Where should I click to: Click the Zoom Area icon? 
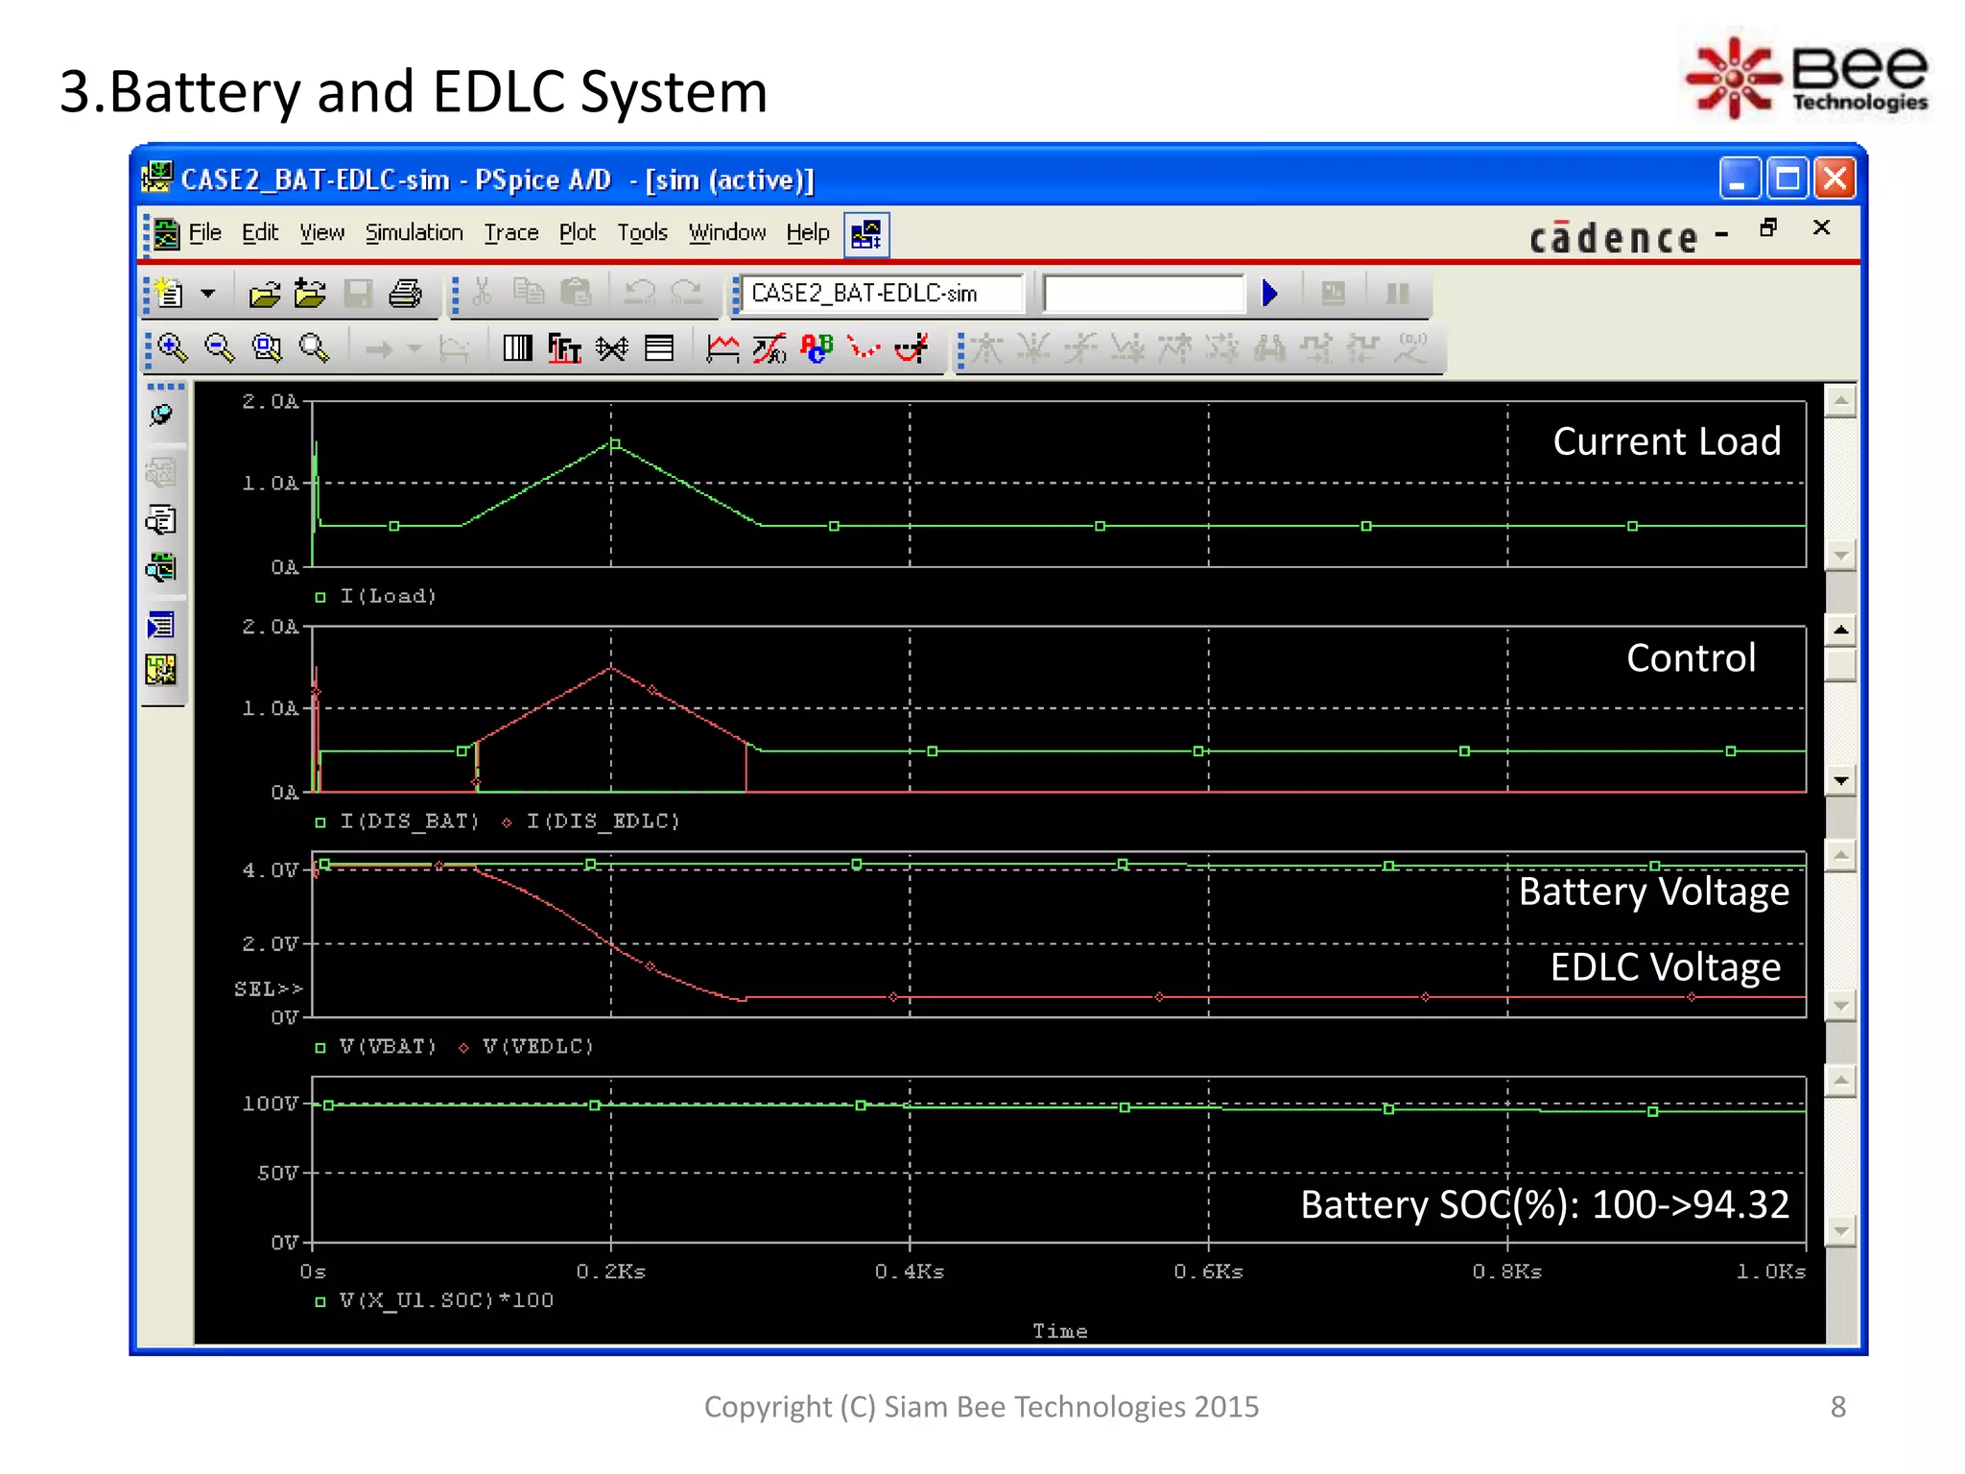click(x=267, y=347)
